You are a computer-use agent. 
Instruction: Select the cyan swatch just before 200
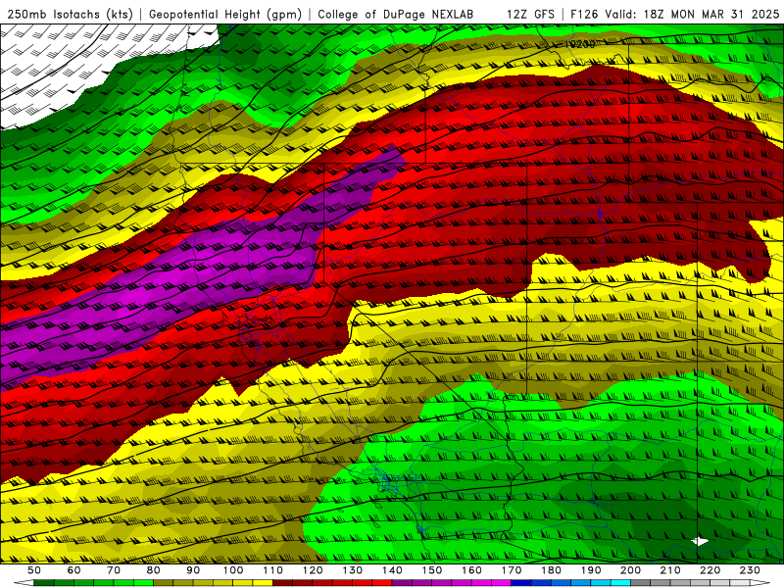click(621, 583)
